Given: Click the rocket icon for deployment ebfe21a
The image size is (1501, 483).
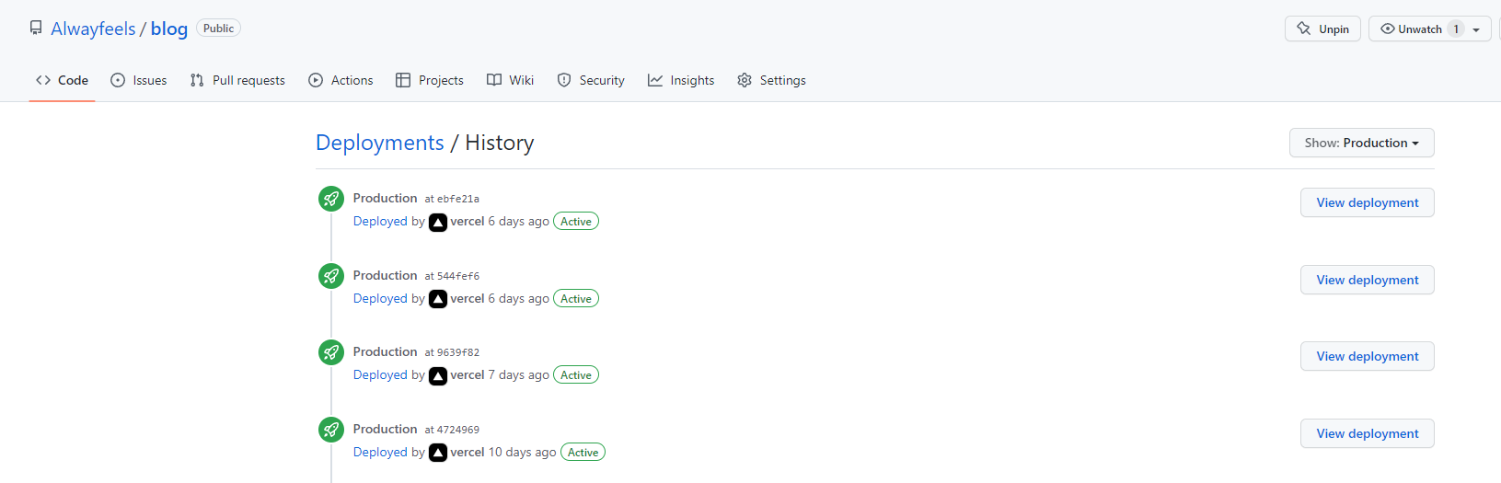Looking at the screenshot, I should point(331,199).
